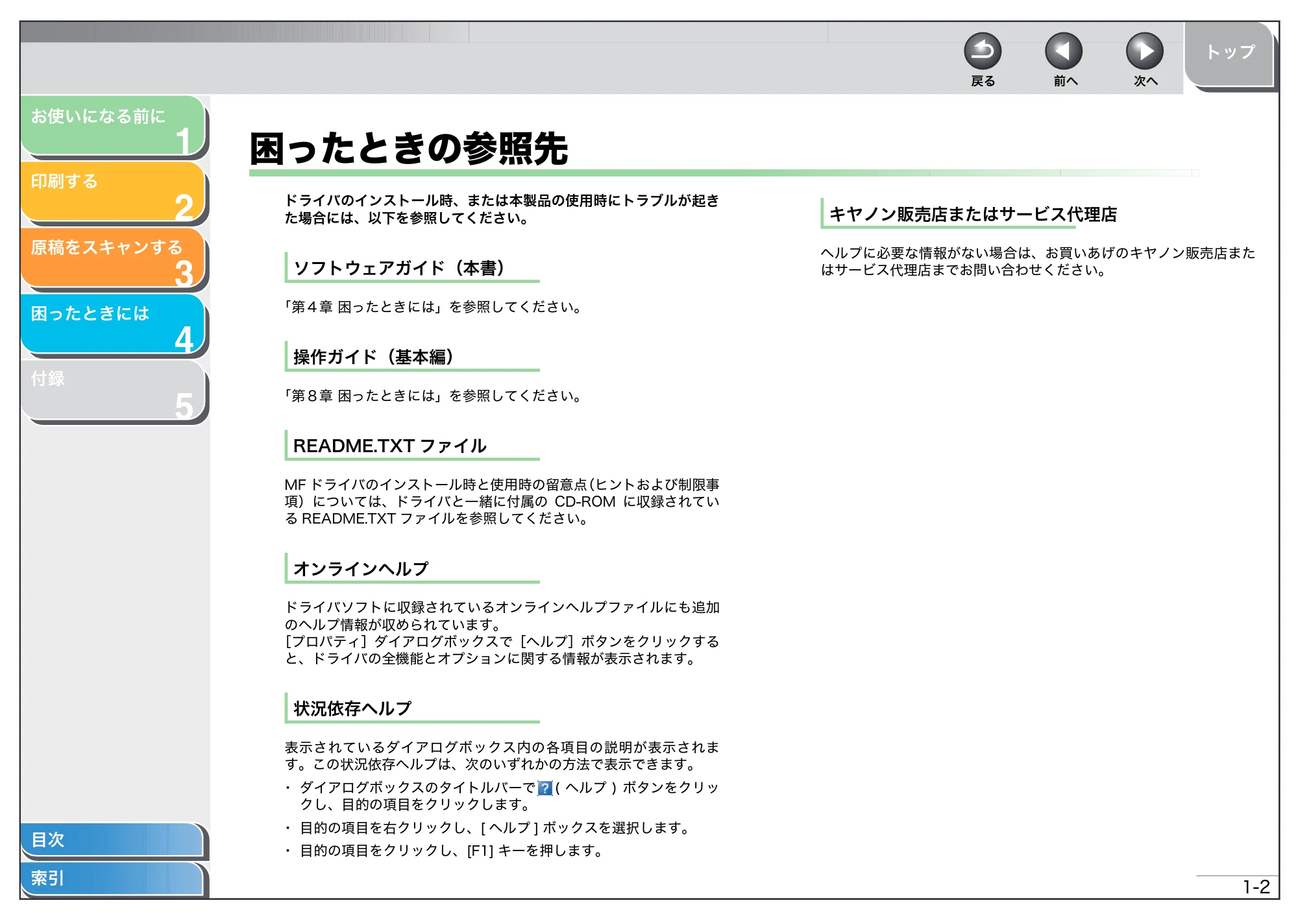
Task: Open chapter 2 印刷する tab
Action: [x=114, y=192]
